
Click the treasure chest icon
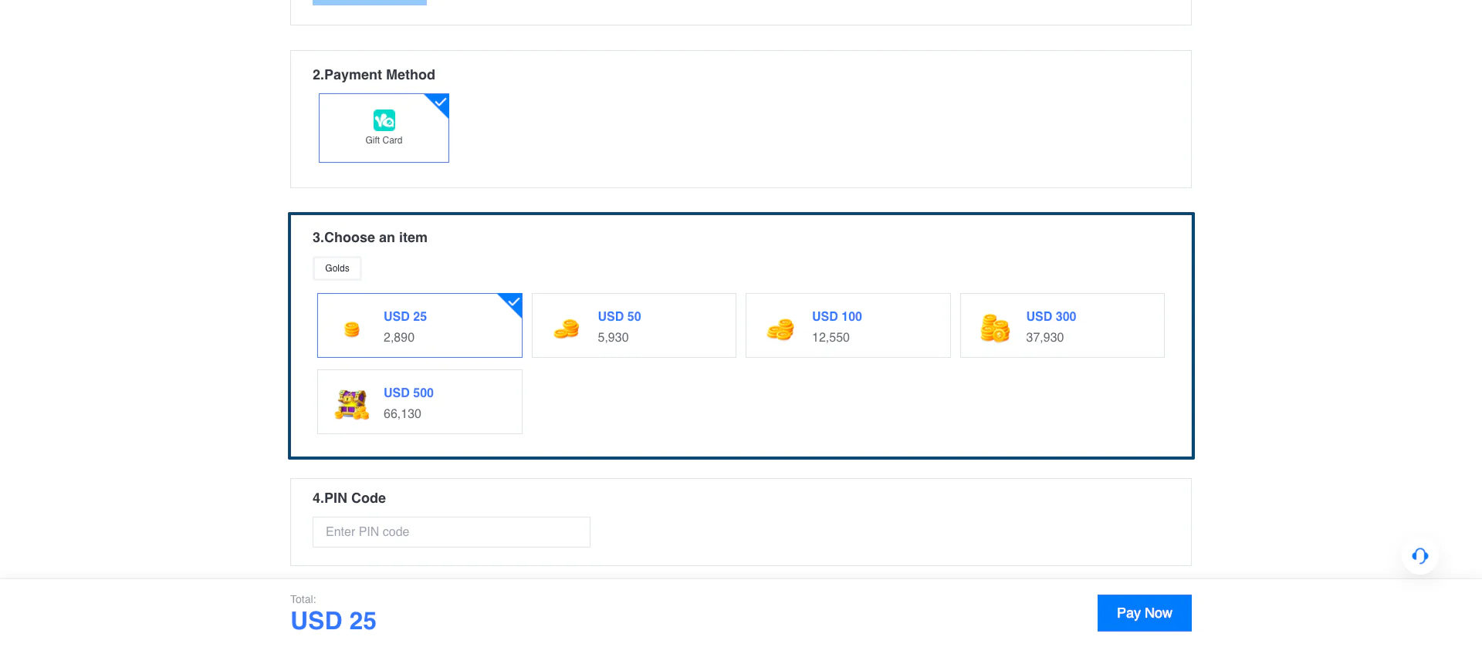[352, 405]
